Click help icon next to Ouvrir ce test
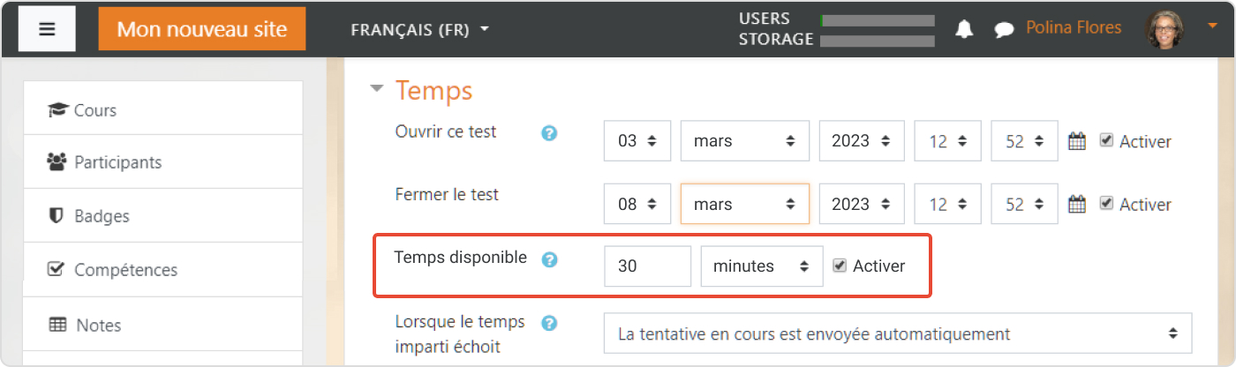The image size is (1236, 367). click(549, 133)
